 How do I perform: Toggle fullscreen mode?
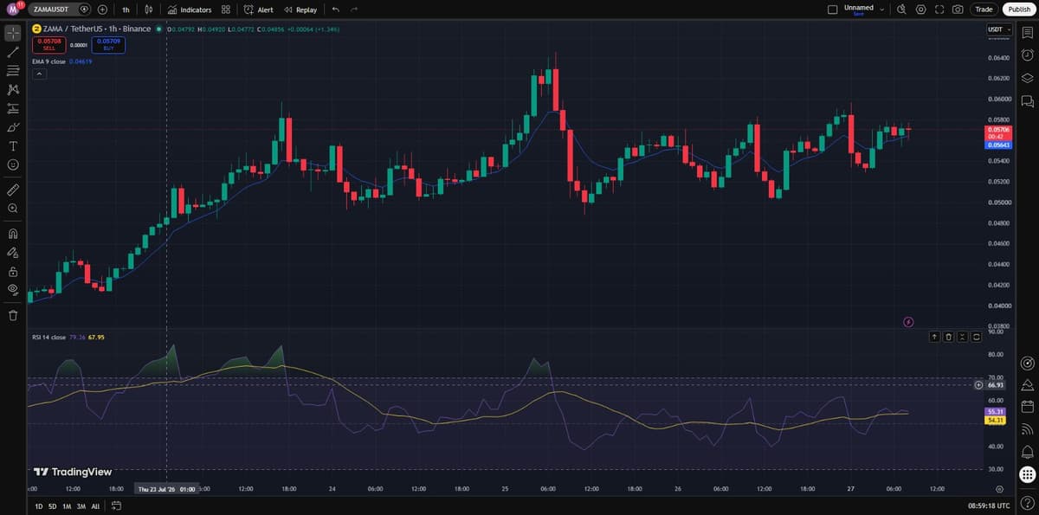939,10
